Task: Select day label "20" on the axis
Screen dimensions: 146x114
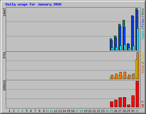Action: [90, 111]
